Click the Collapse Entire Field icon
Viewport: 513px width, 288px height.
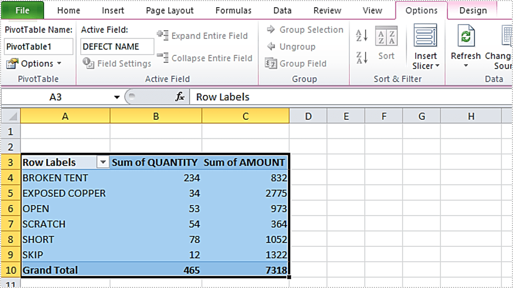[x=163, y=58]
